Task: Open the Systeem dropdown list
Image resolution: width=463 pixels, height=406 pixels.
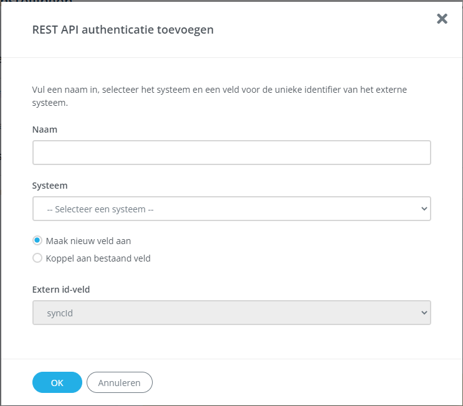Action: [231, 209]
